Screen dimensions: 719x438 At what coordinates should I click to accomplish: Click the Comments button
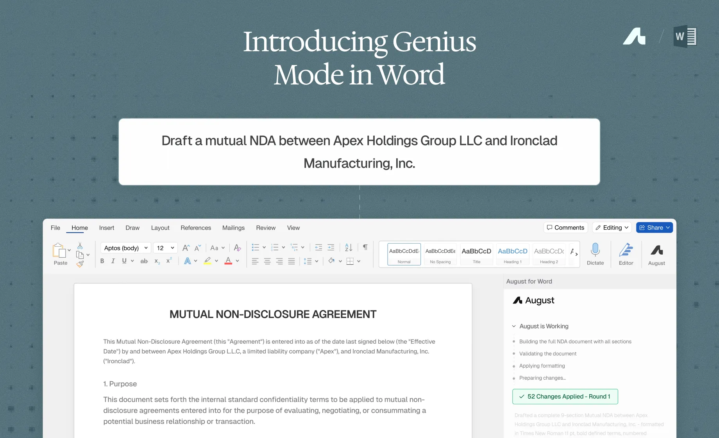click(x=565, y=228)
